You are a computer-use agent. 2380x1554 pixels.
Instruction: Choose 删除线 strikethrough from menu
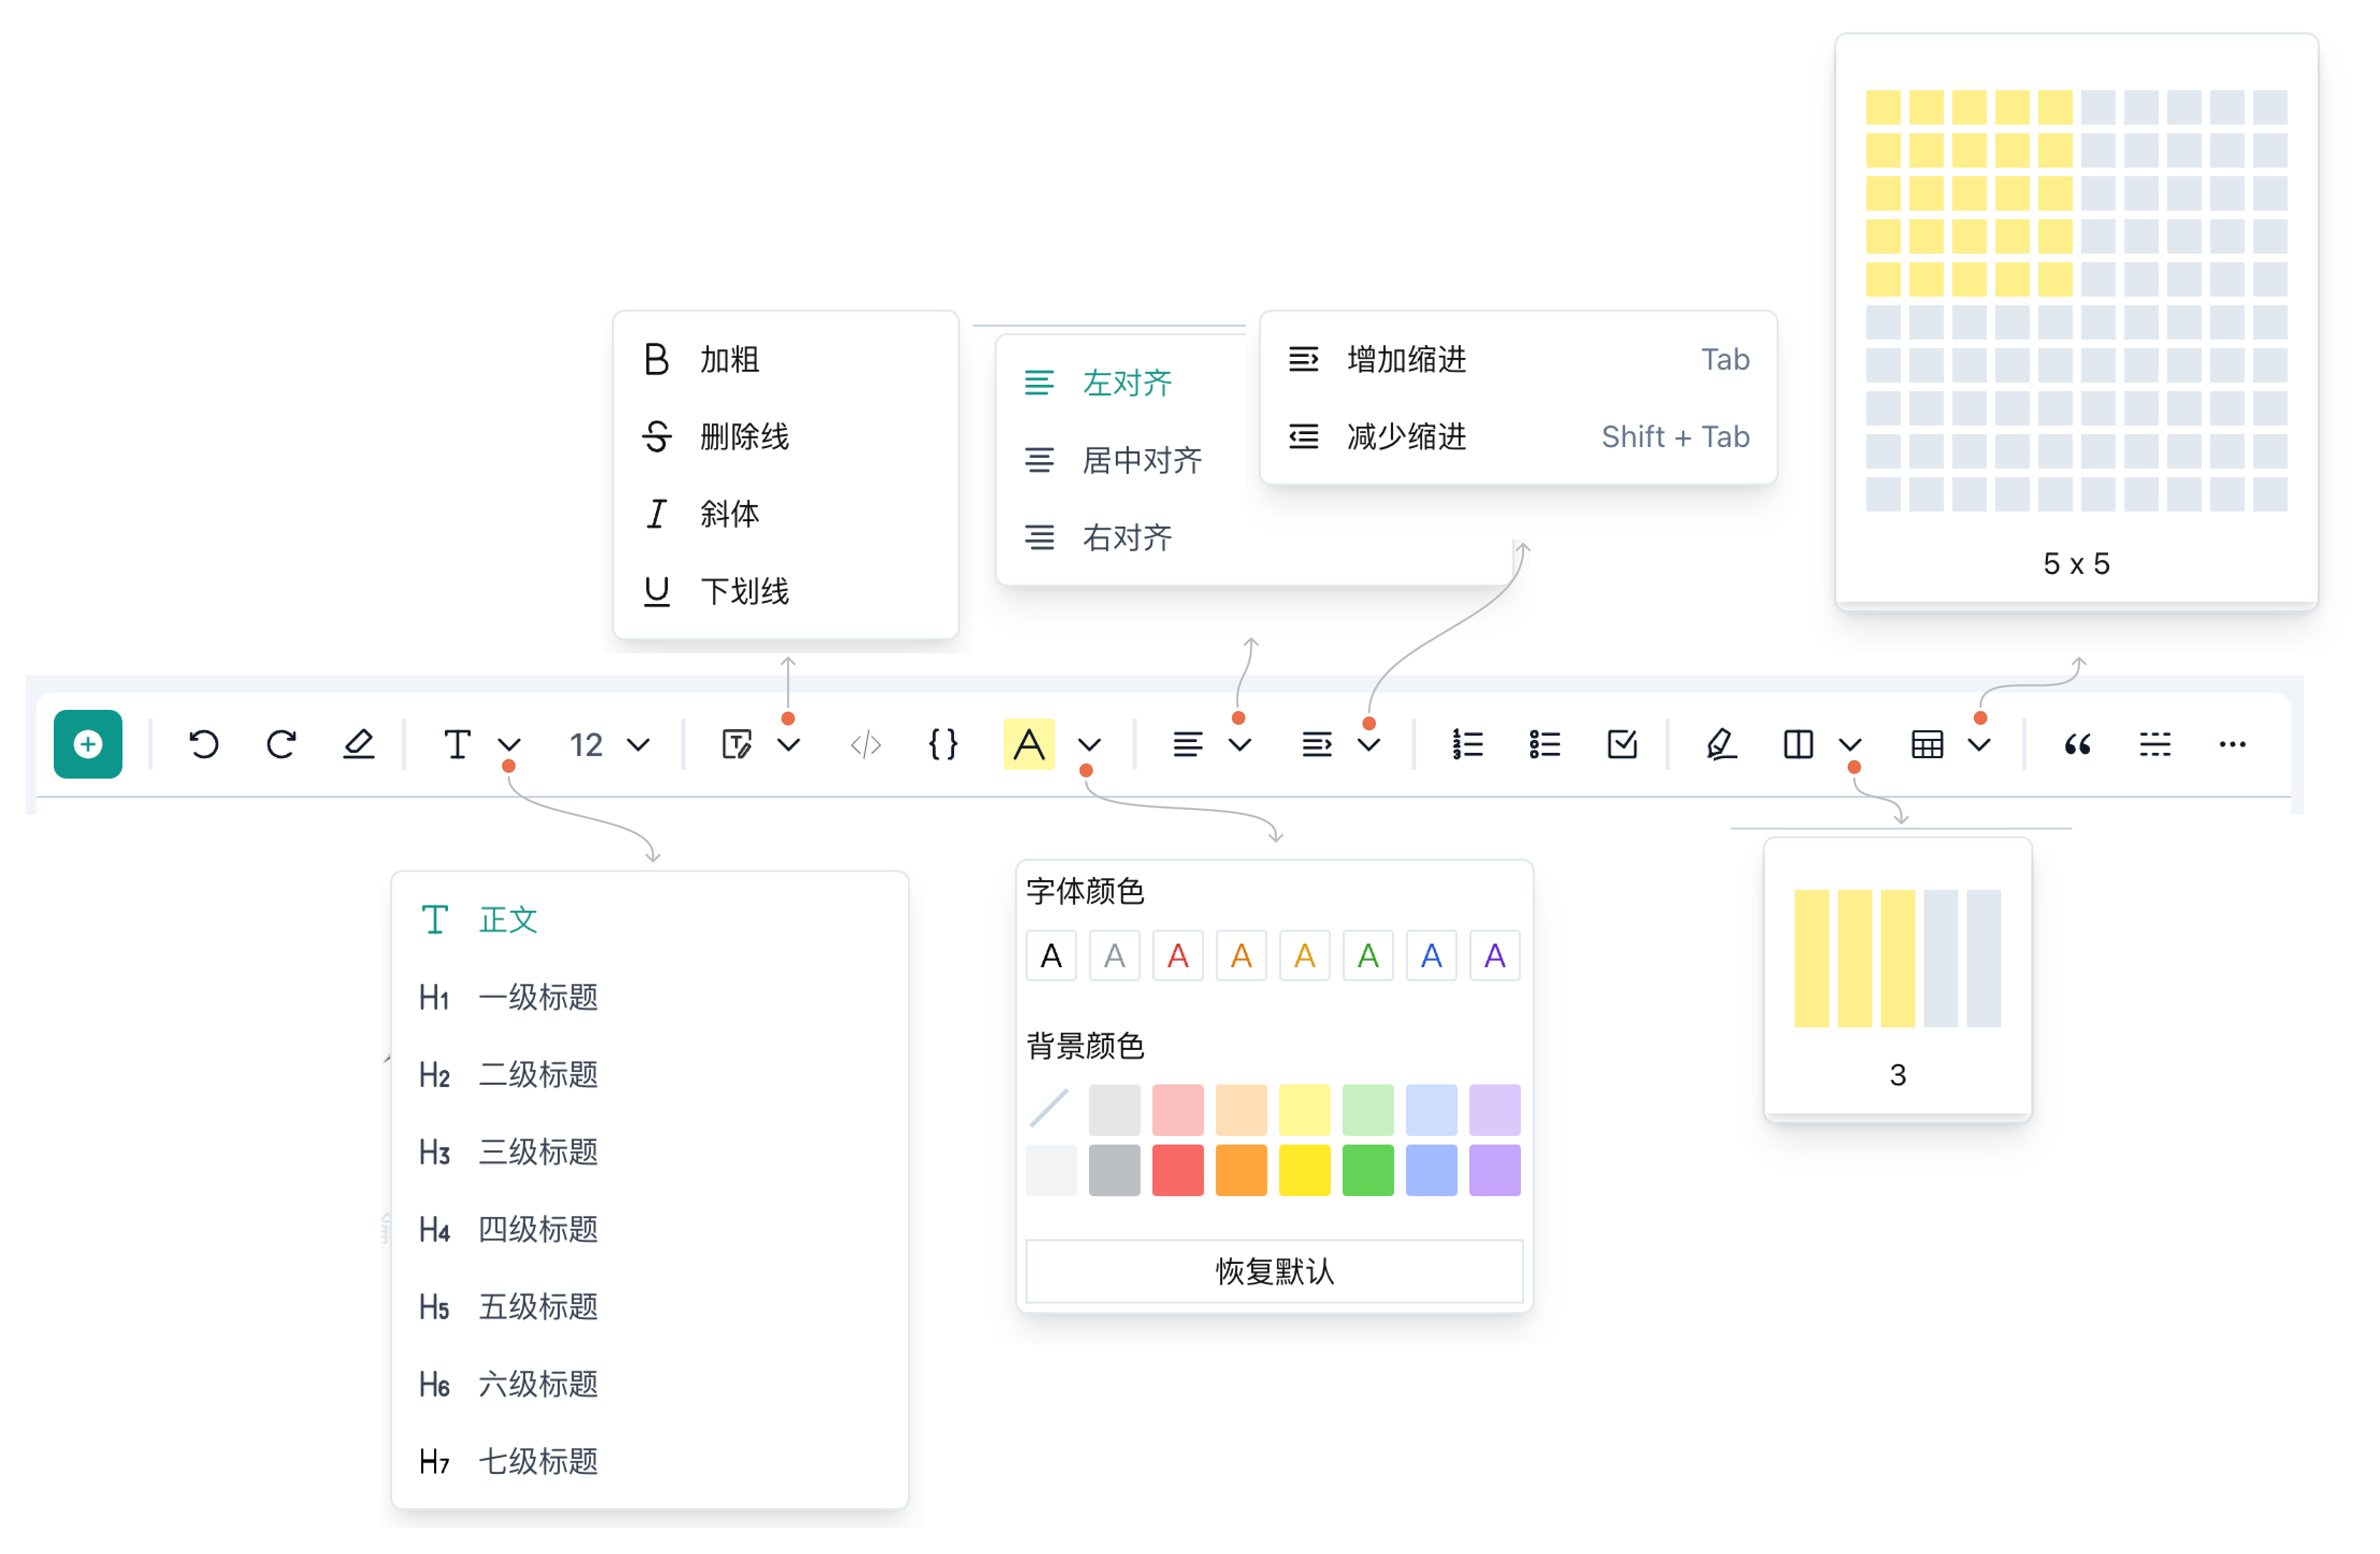744,437
